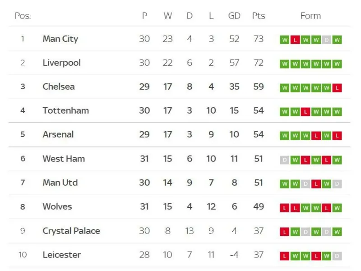Click Man Utd's red L form badge

coord(316,184)
